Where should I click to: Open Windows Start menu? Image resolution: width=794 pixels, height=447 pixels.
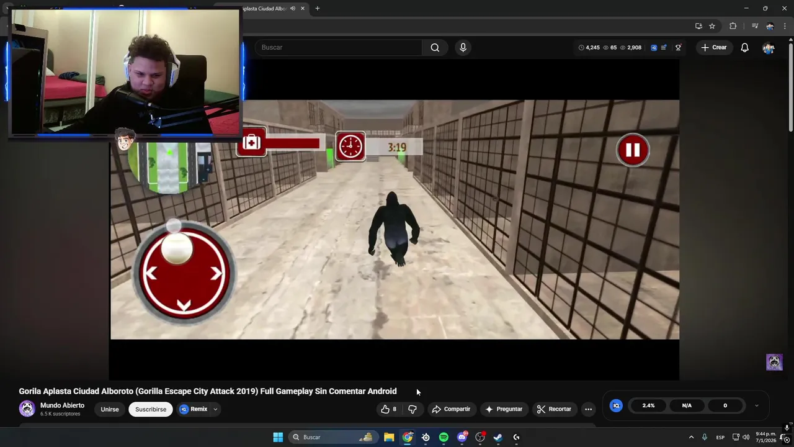click(278, 437)
